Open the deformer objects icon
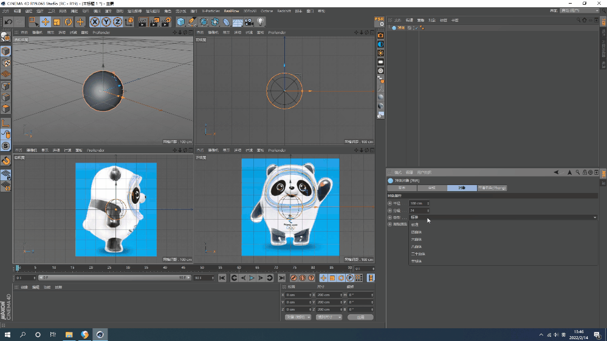This screenshot has width=607, height=341. [227, 22]
